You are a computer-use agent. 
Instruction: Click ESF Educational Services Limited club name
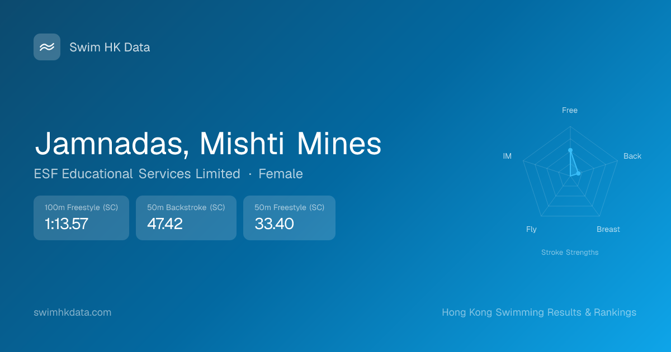pos(137,174)
